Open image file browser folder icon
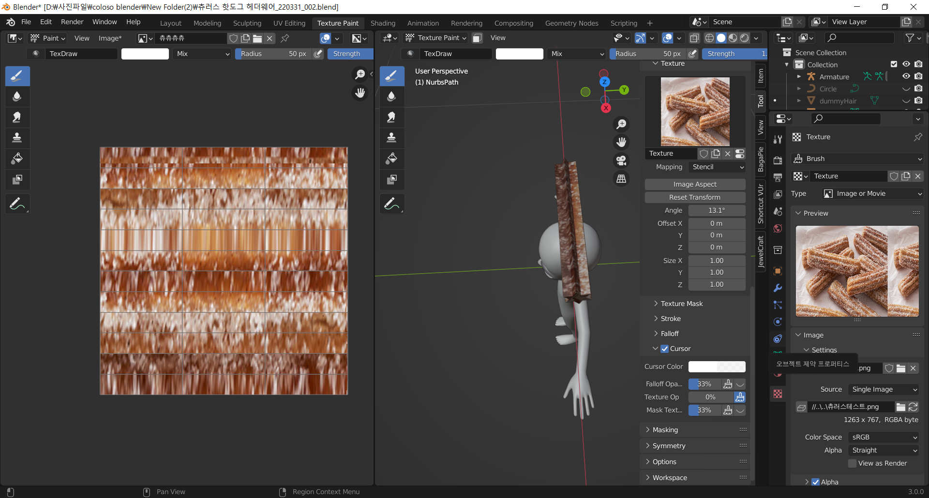Screen dimensions: 929x498 click(x=900, y=407)
